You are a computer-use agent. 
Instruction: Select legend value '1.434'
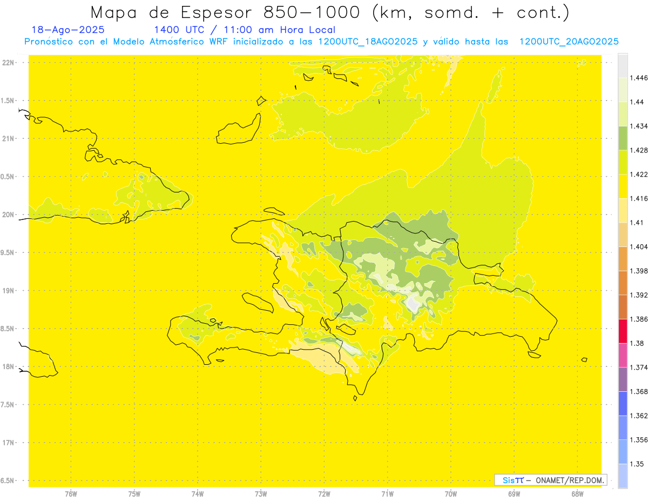639,126
